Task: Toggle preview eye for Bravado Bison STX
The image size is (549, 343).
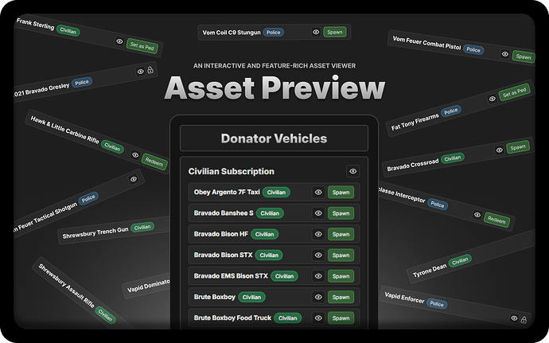Action: click(x=318, y=255)
